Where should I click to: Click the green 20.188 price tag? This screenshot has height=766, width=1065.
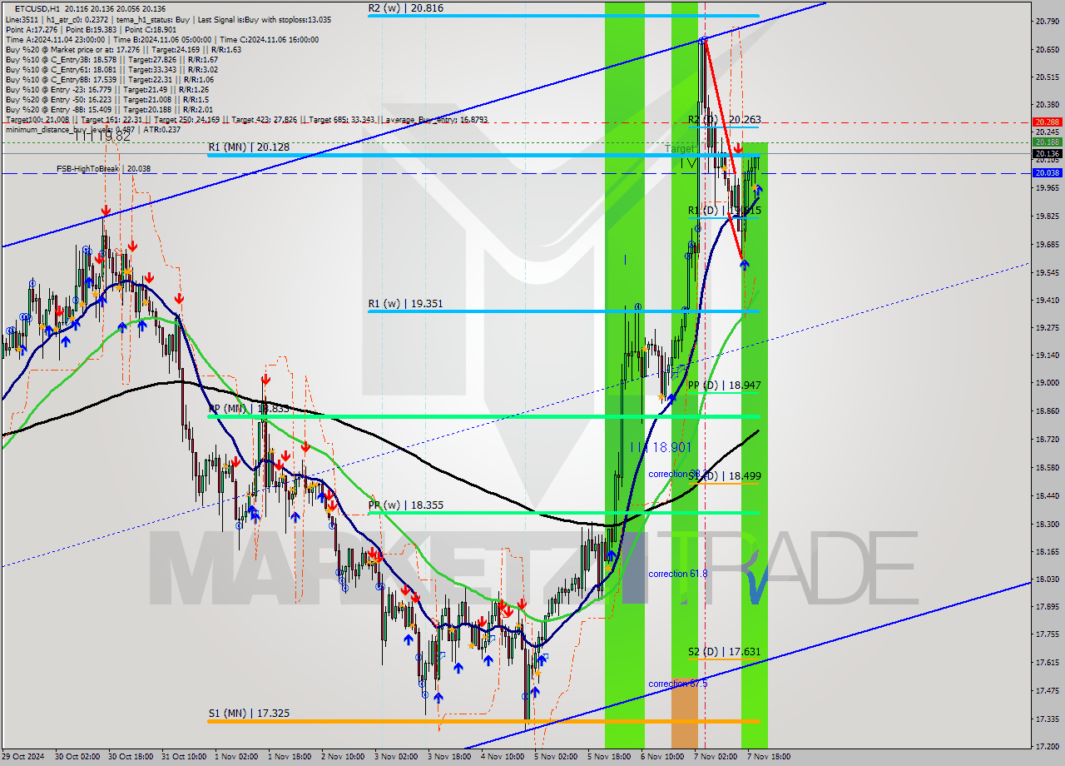tap(1047, 142)
